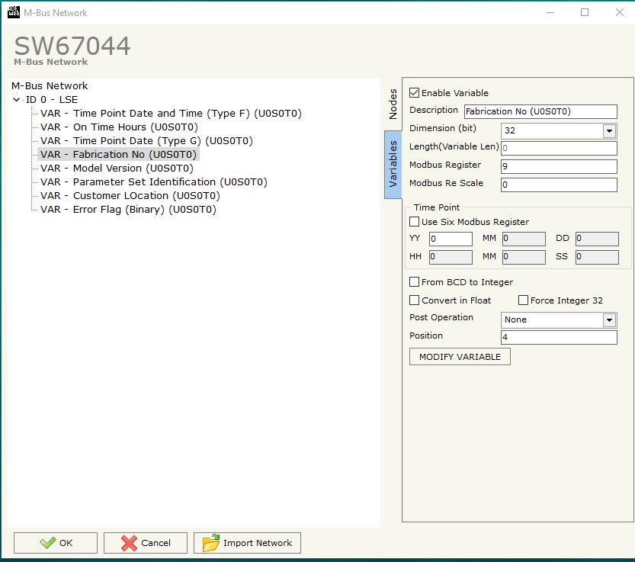Screen dimensions: 635x562
Task: Select VAR Model Version variable
Action: point(117,169)
